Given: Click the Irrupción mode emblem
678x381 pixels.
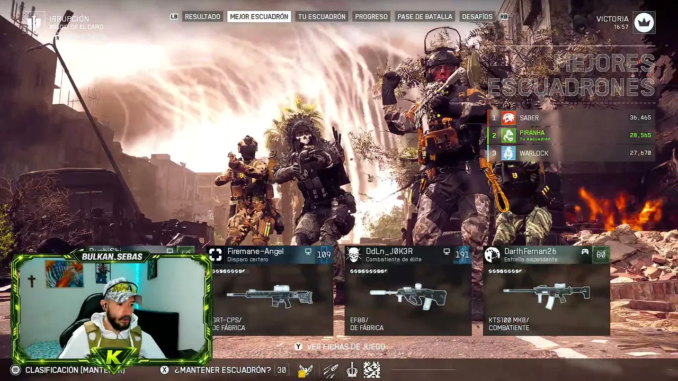Looking at the screenshot, I should pyautogui.click(x=34, y=23).
